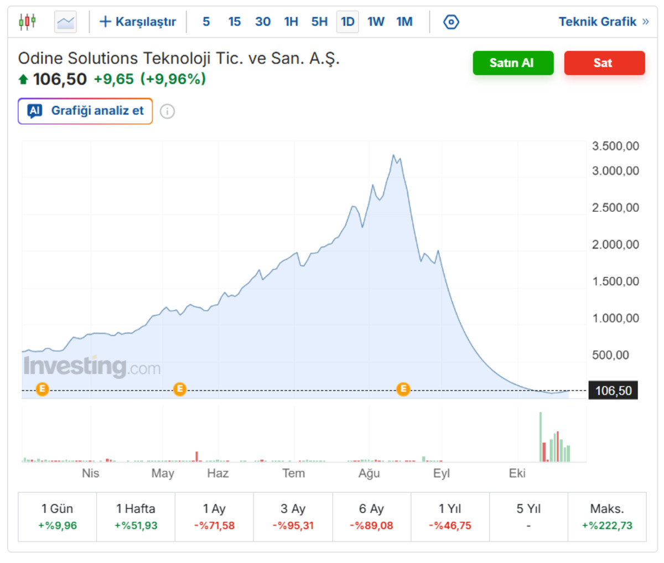
Task: Click the Eki month label
Action: (517, 473)
